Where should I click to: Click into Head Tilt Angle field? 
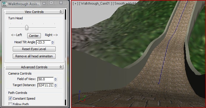43,42
